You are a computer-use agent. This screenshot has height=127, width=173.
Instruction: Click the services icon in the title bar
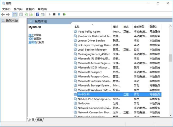coord(3,3)
